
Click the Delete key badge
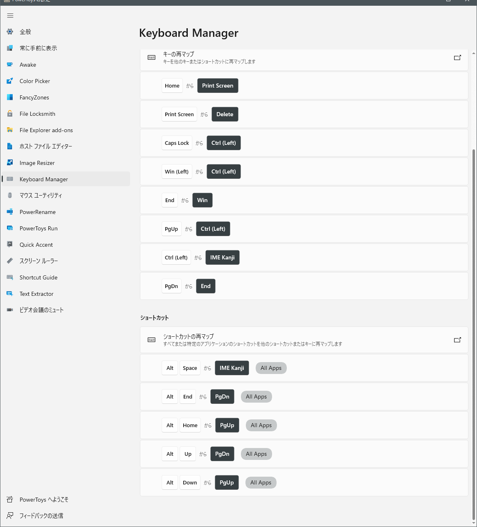pos(225,114)
